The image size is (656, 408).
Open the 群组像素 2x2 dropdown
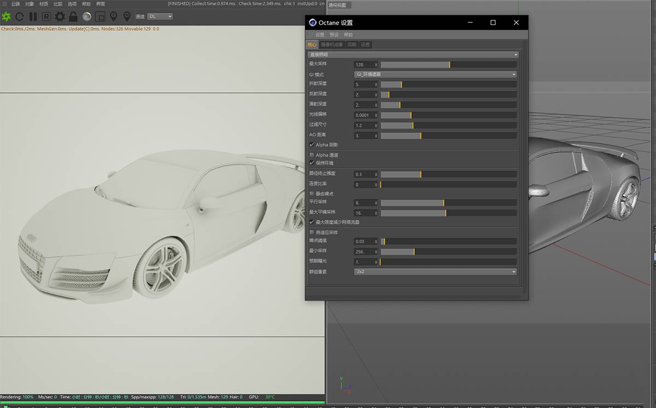[x=435, y=271]
